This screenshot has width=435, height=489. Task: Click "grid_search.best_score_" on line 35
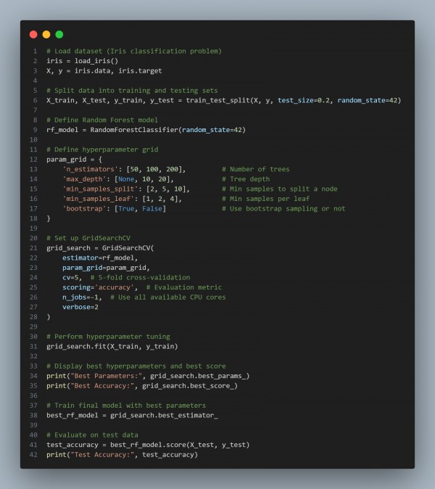point(188,386)
